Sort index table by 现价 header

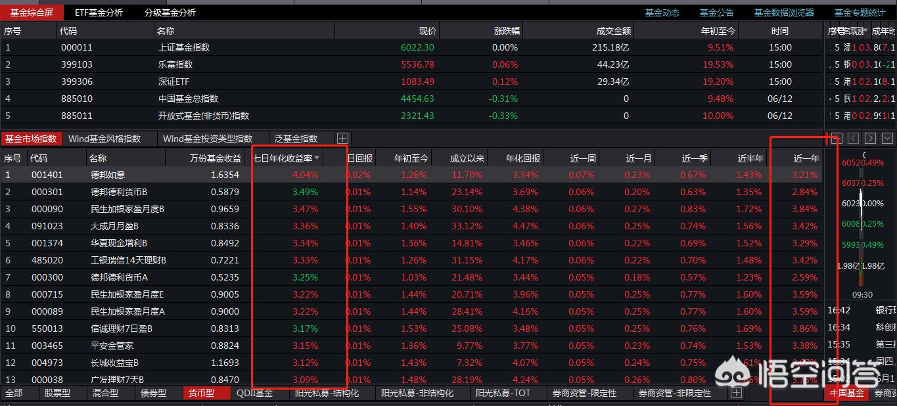(x=428, y=31)
